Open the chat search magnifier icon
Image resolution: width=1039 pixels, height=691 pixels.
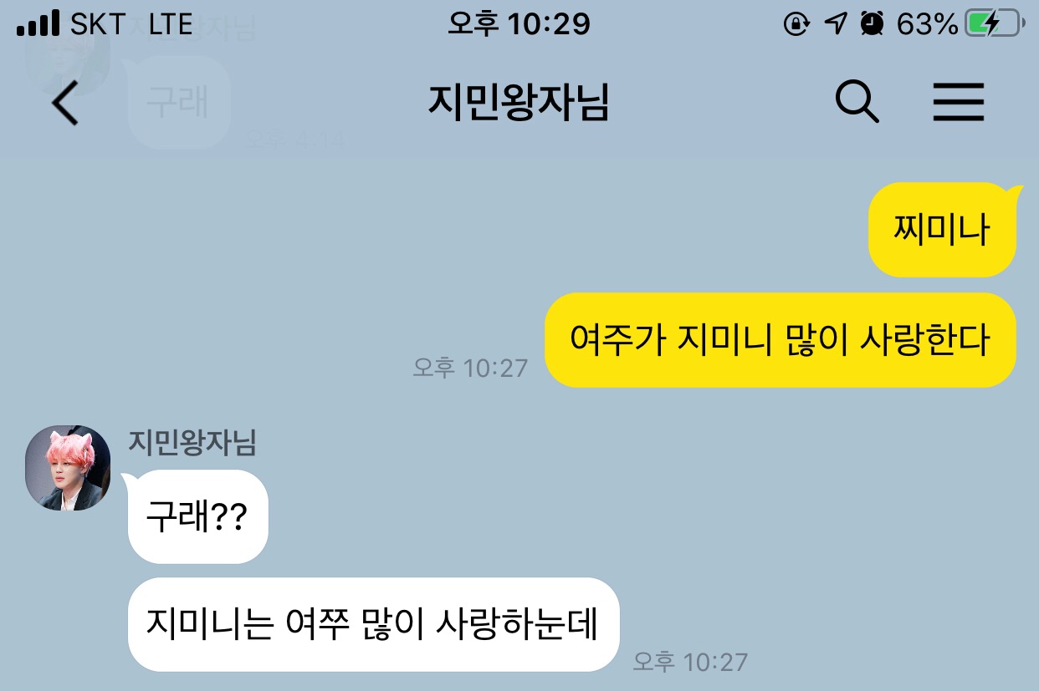coord(857,103)
